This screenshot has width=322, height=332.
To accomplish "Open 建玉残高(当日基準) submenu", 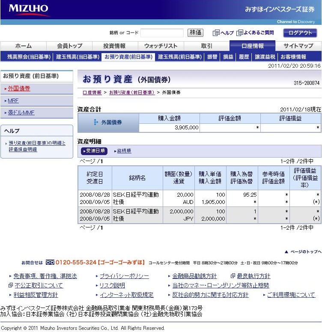I will pos(78,57).
